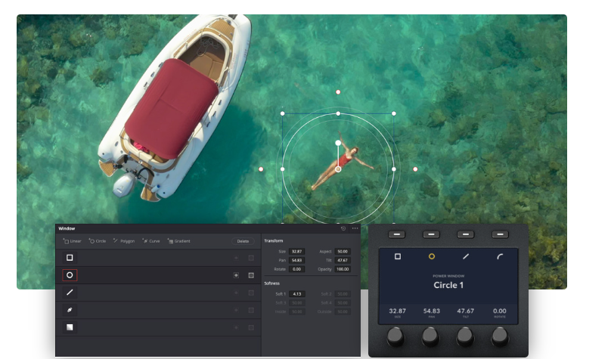Click the knob below the PAN value
This screenshot has height=359, width=611.
point(430,336)
